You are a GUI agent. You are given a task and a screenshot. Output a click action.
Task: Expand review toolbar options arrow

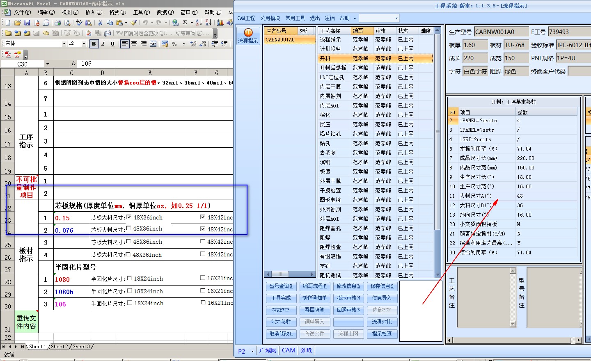click(215, 33)
